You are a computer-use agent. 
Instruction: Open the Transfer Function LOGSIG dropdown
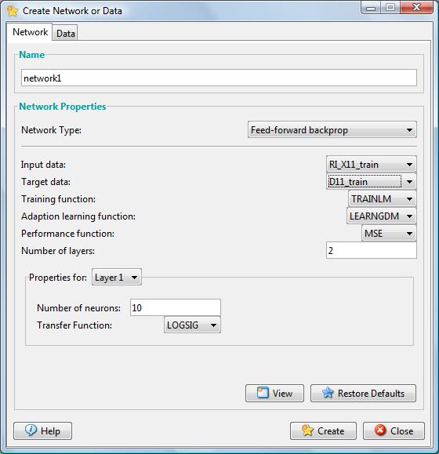click(x=192, y=325)
